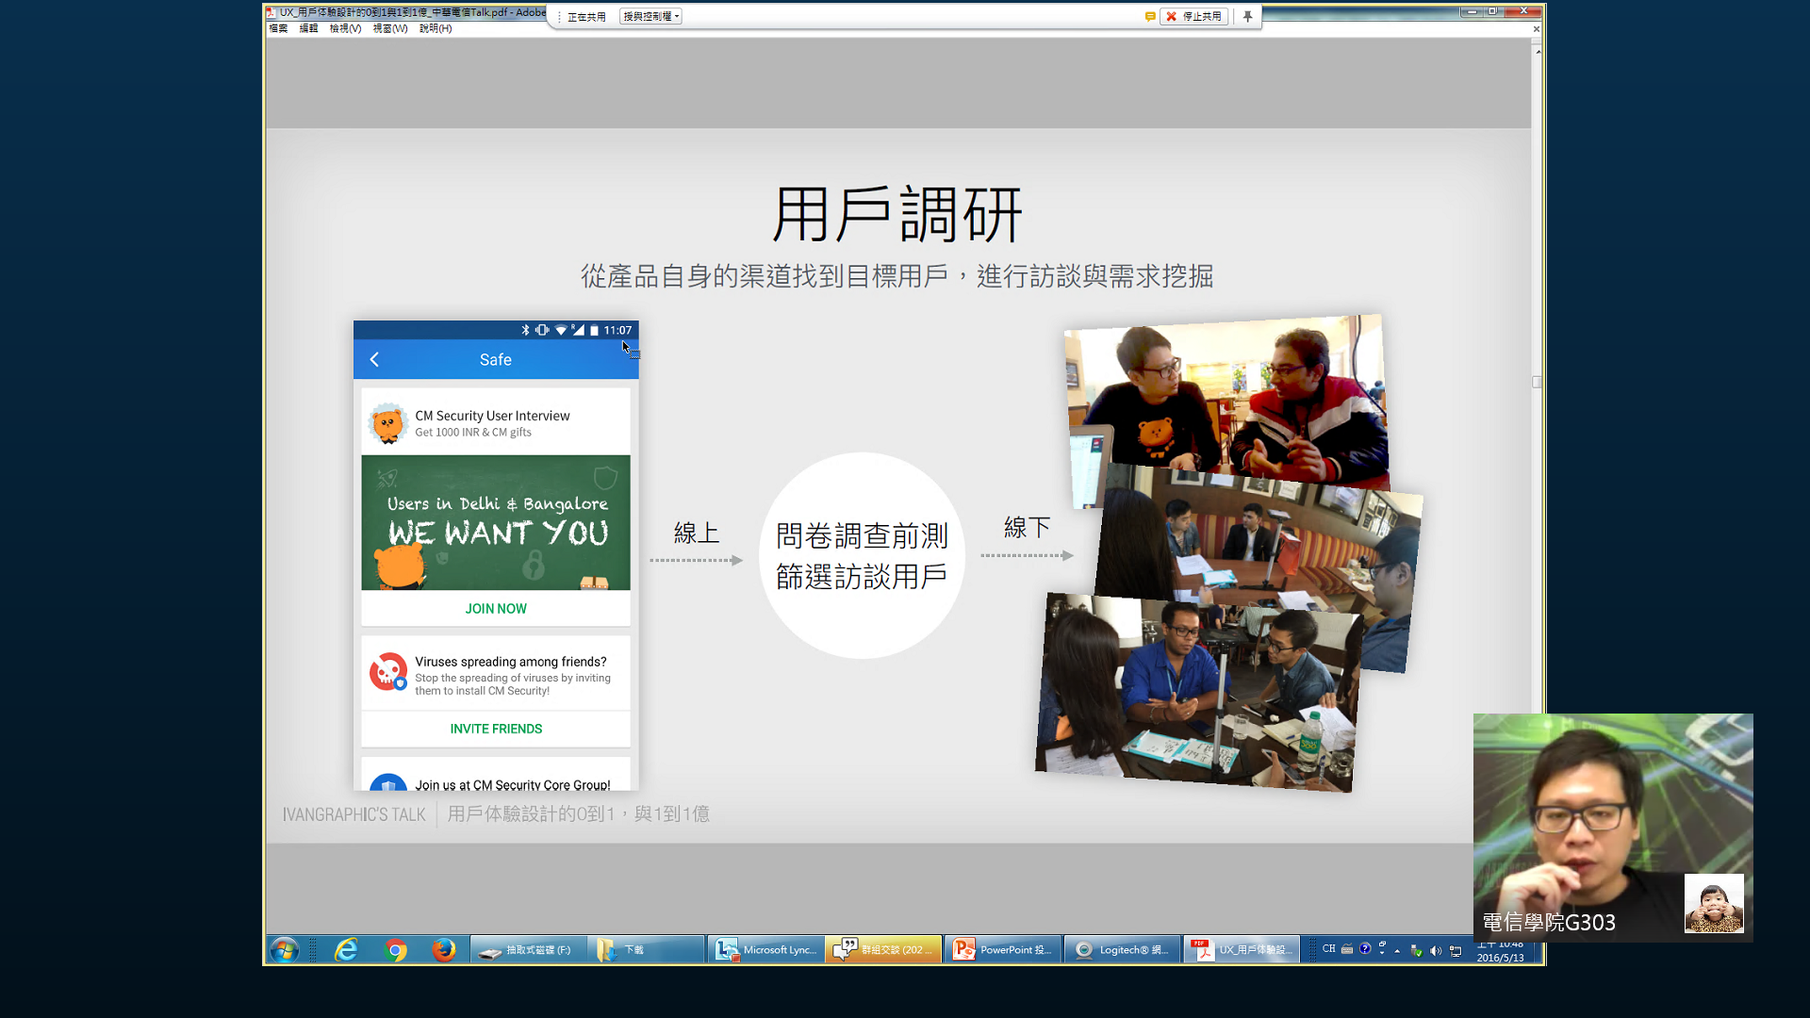Image resolution: width=1810 pixels, height=1018 pixels.
Task: Open the Logitech webcam taskbar item
Action: coord(1123,949)
